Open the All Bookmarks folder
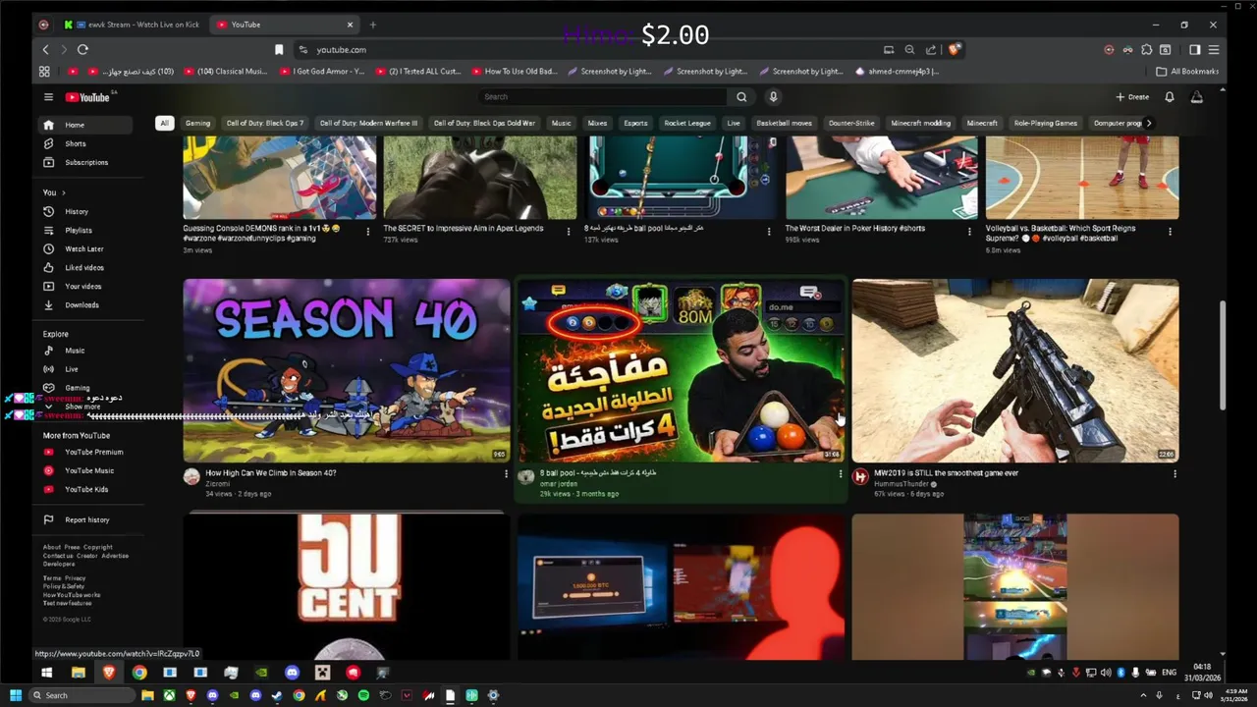Screen dimensions: 1257x707 coord(1187,72)
